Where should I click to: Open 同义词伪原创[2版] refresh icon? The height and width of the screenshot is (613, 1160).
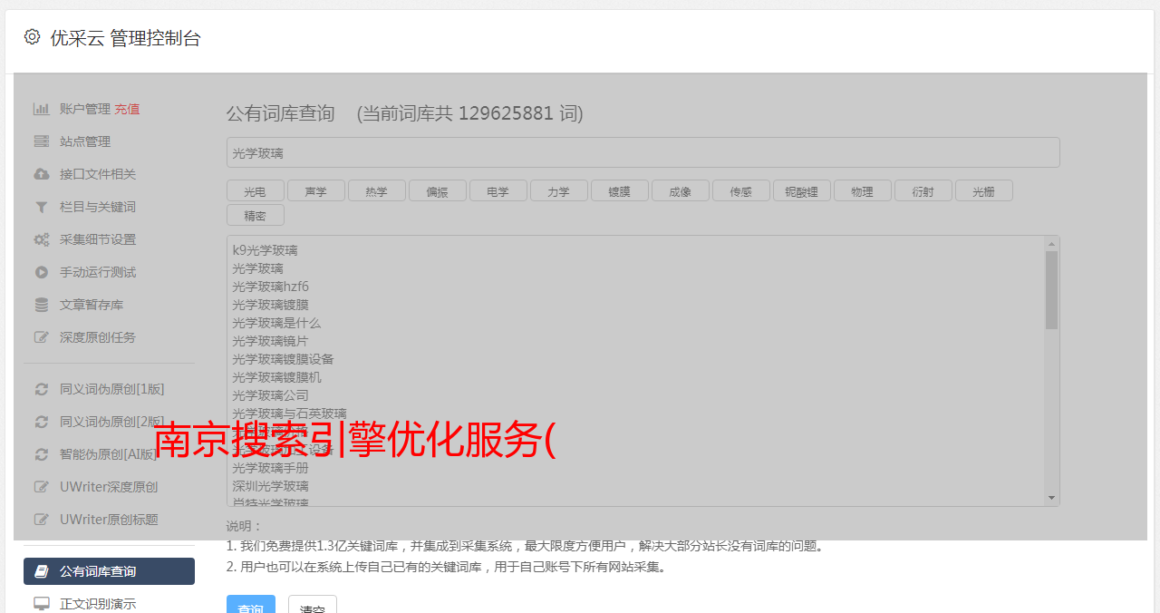click(x=42, y=422)
